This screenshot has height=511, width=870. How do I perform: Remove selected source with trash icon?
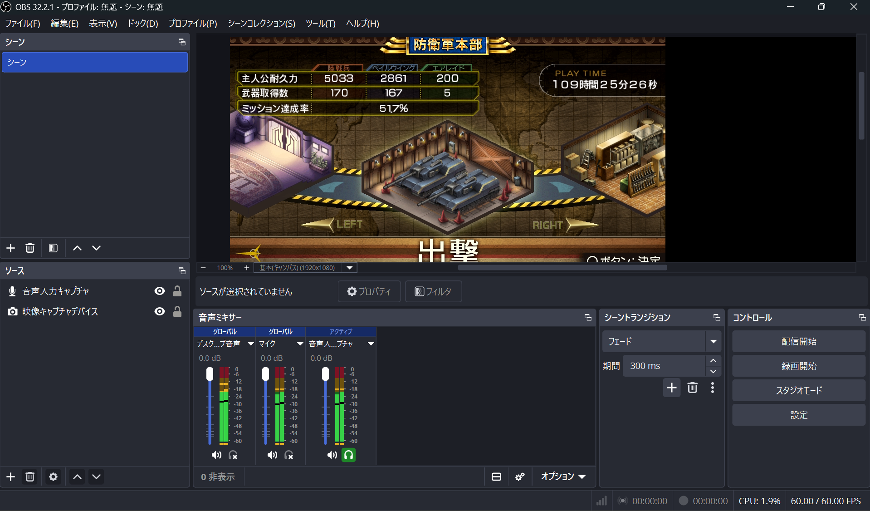[x=30, y=477]
